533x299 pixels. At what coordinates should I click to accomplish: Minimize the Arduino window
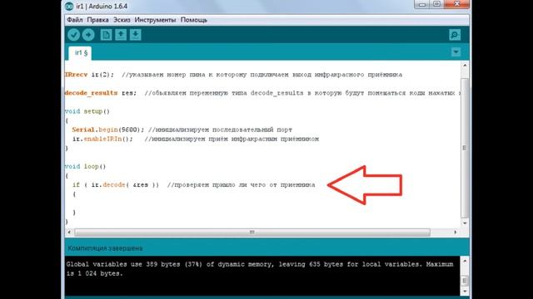(422, 4)
